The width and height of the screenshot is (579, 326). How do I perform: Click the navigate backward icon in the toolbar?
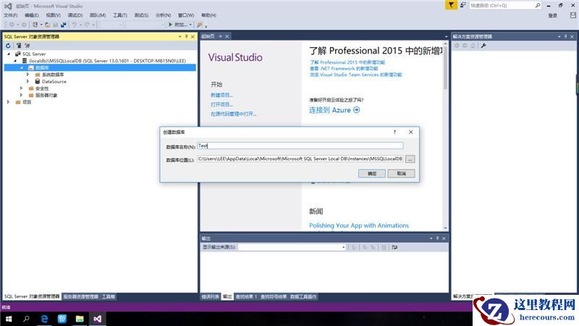[12, 25]
